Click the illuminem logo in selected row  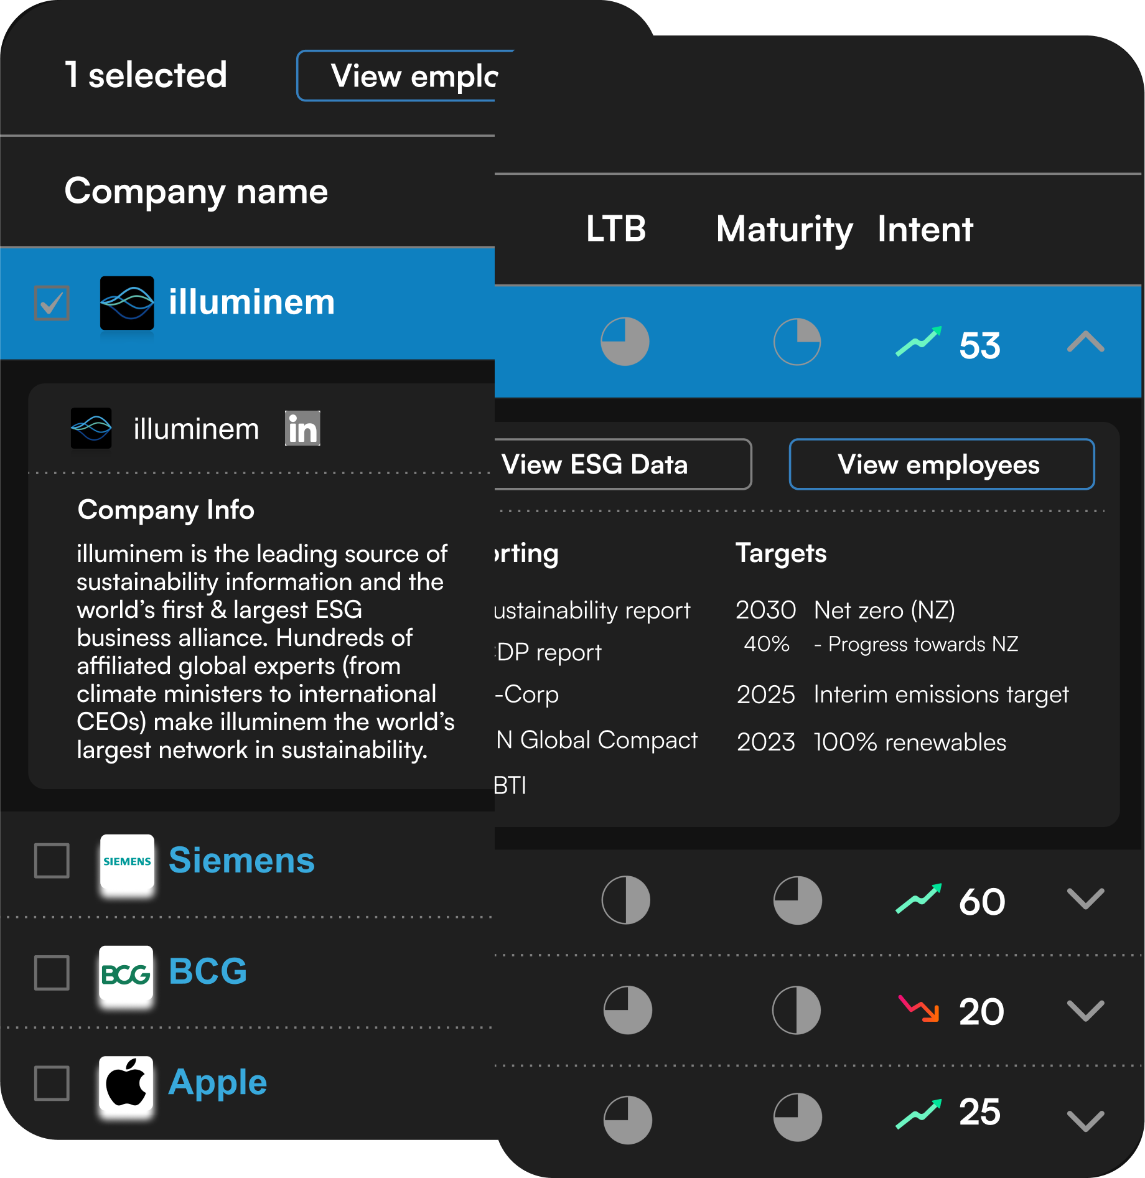127,303
